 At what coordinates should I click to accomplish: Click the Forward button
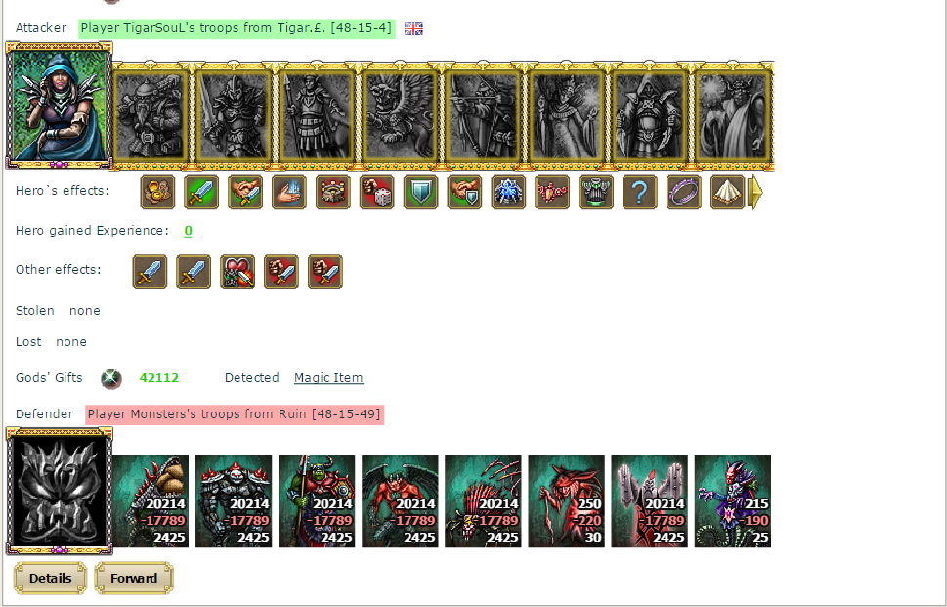coord(134,578)
